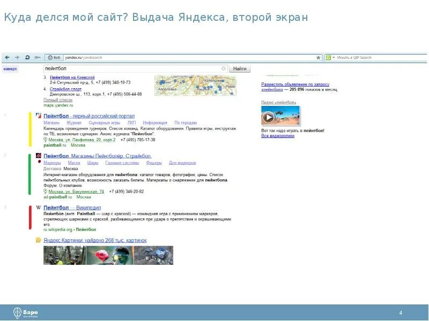
Task: Click the paintball.ru favicon icon
Action: 38,116
